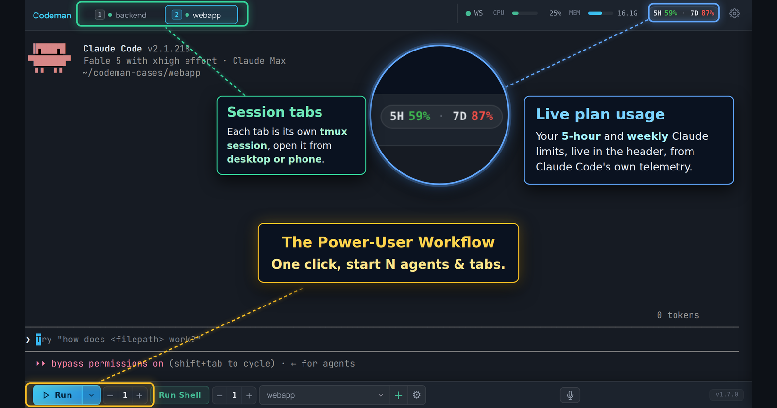Click the 'Claude Code v2.1.218' title text
This screenshot has height=408, width=777.
point(137,49)
